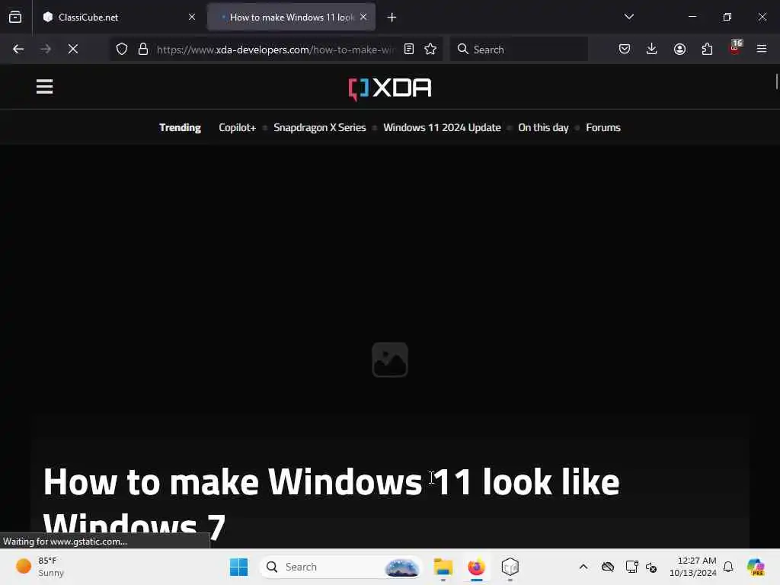
Task: Go to the XDA logo homepage
Action: [x=390, y=89]
